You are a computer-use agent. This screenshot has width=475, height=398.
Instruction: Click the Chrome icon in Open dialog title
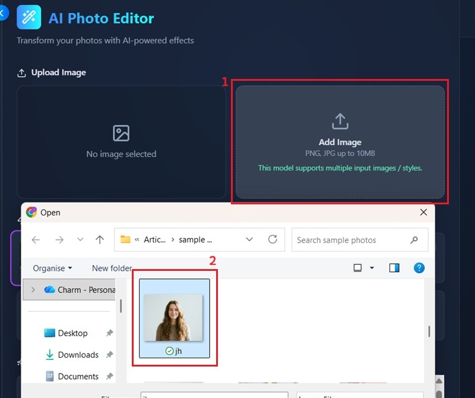point(31,212)
